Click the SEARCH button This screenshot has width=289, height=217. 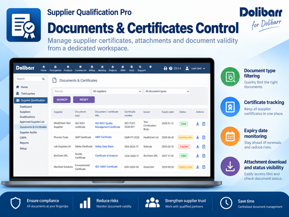coord(62,100)
